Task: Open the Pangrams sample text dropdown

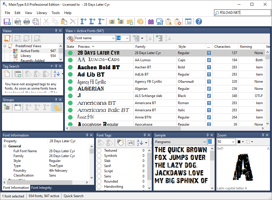Action: coord(205,142)
